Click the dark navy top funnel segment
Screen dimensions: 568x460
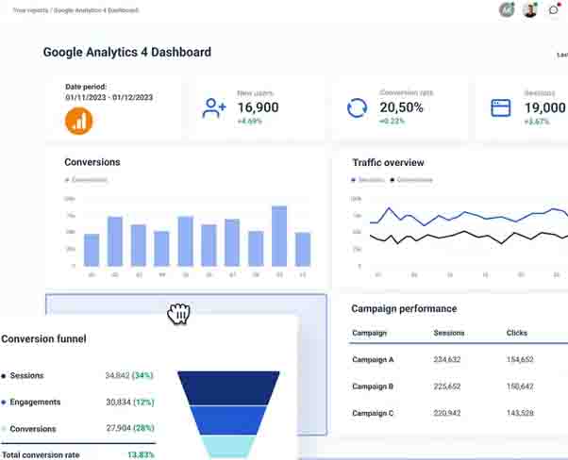point(228,387)
